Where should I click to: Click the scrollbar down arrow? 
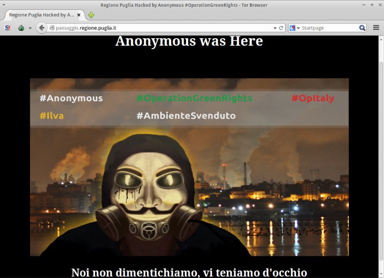click(382, 275)
